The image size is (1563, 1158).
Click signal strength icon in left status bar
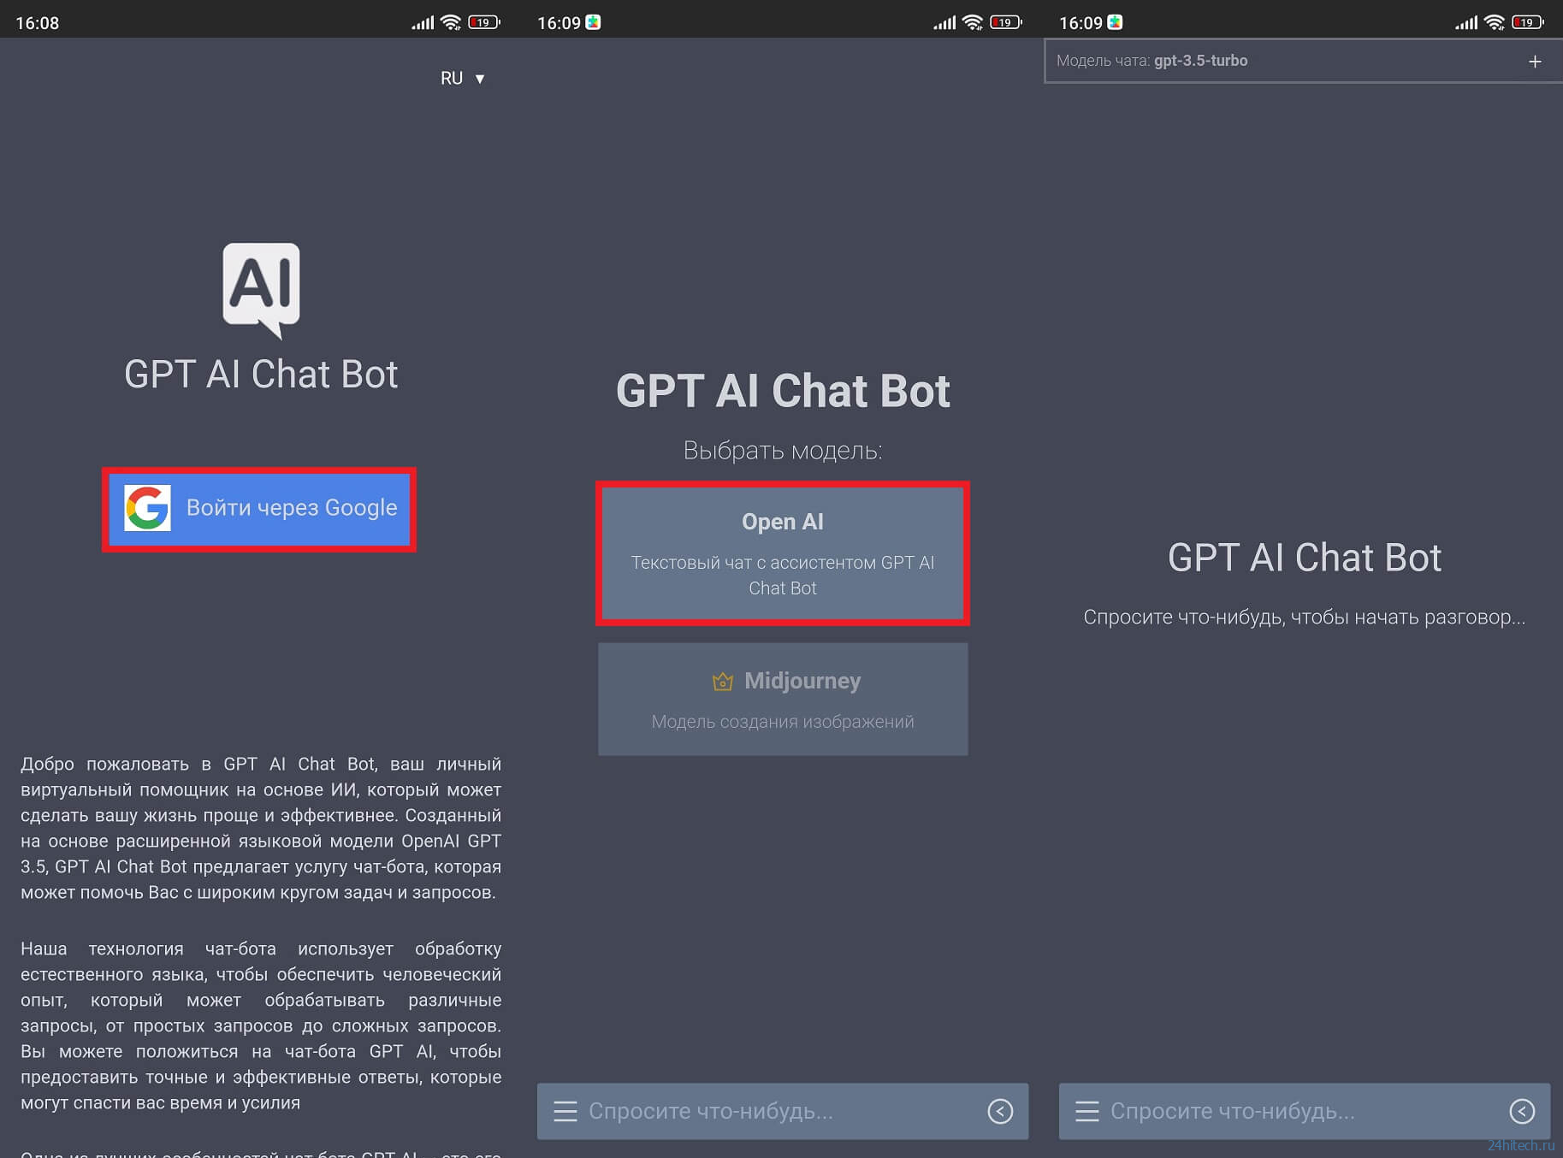[x=423, y=23]
